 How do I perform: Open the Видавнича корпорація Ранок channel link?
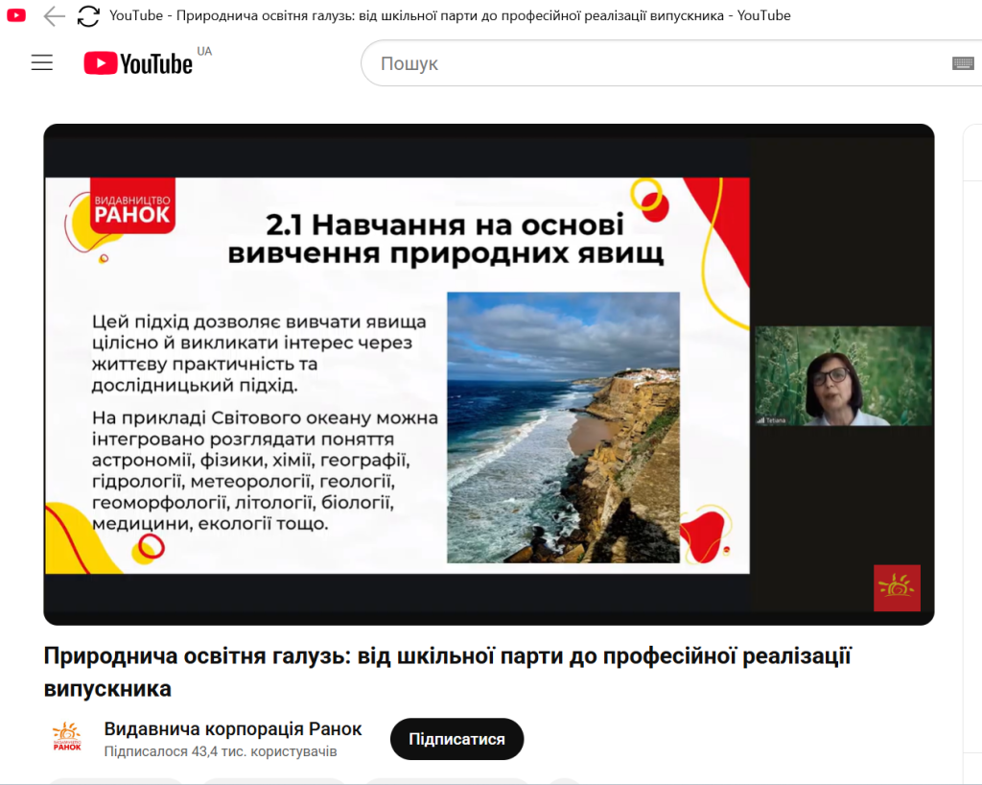click(x=233, y=728)
